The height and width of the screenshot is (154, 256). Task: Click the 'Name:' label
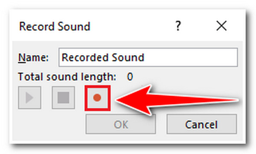33,57
